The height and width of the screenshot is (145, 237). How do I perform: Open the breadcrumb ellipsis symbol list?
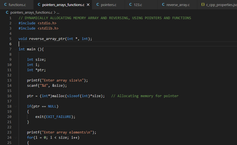(x=58, y=13)
